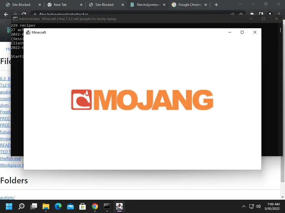Open taskbar Search magnifier

coord(21,206)
